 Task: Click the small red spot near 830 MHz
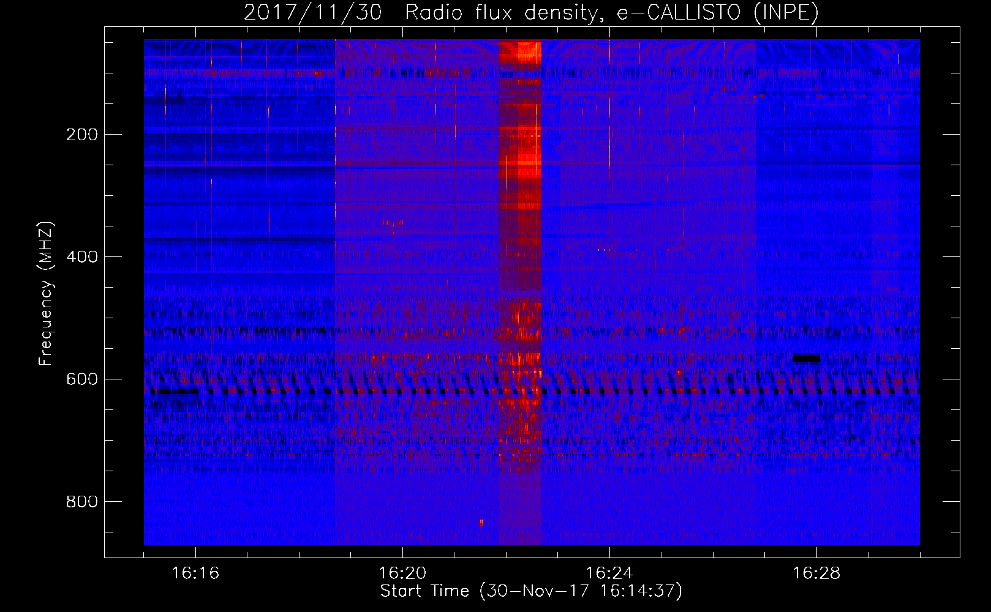tap(481, 523)
